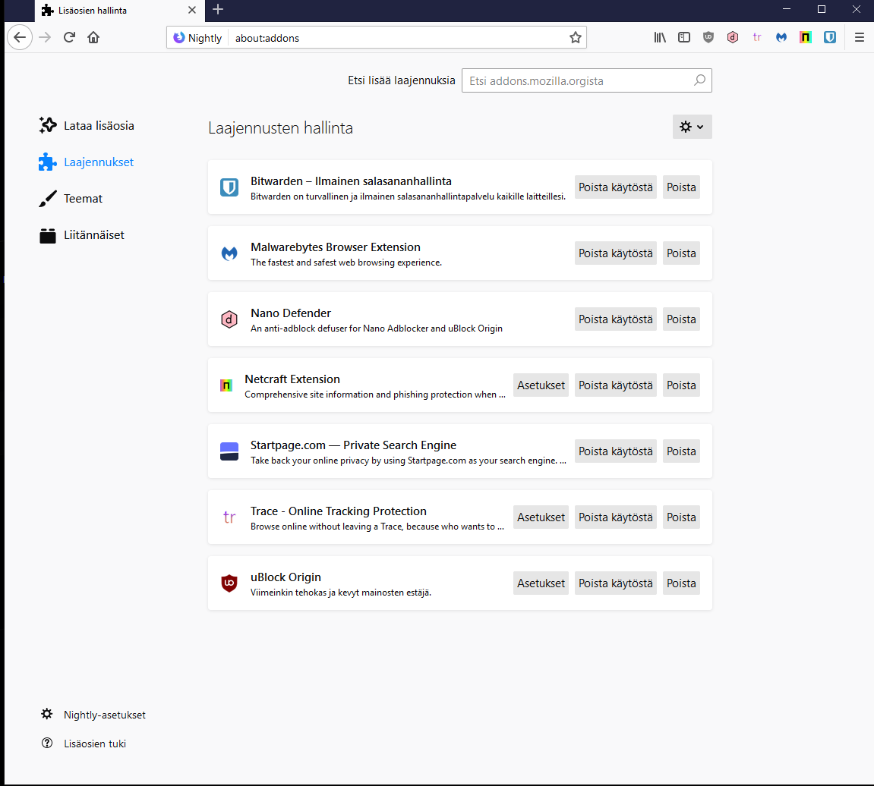Open uBlock Origin Asetukset
Screen dimensions: 874x786
541,583
